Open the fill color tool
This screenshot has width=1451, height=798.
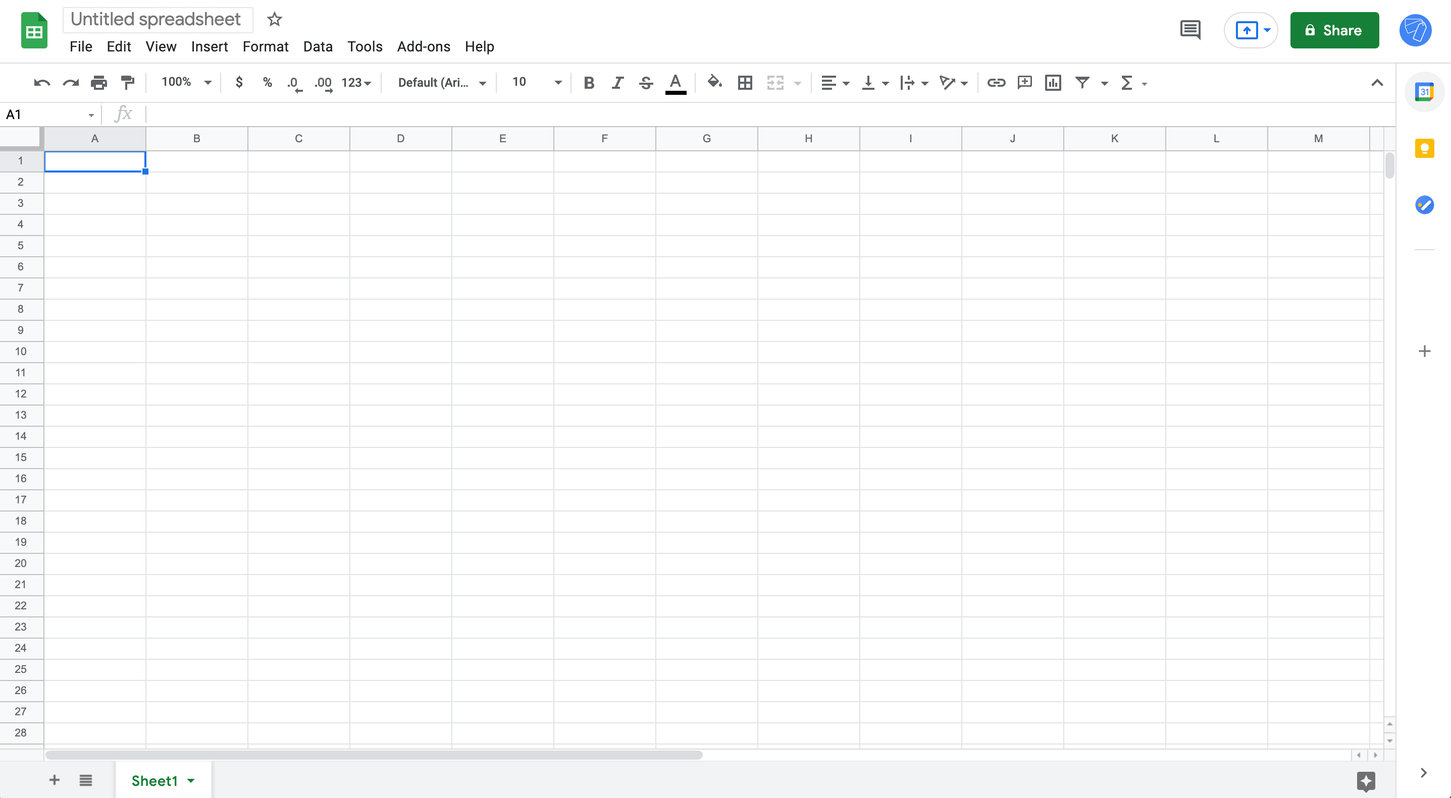714,83
